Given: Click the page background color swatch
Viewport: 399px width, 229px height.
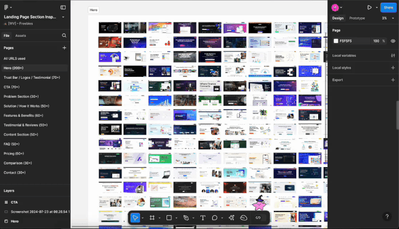Looking at the screenshot, I should (336, 41).
